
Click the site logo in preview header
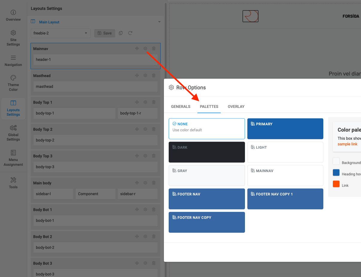click(x=250, y=16)
